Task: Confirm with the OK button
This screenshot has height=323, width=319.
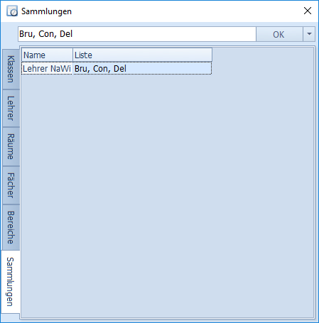Action: pos(279,34)
